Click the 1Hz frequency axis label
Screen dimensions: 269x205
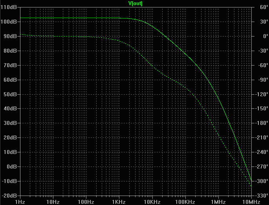pyautogui.click(x=20, y=202)
